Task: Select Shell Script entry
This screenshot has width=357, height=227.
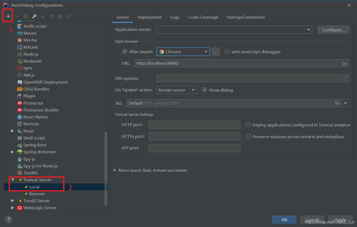Action: [x=34, y=138]
